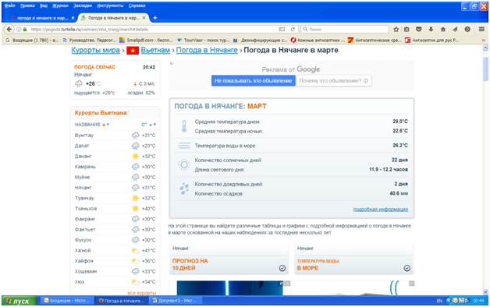Follow the 'Вьетнам' breadcrumb link
This screenshot has height=307, width=490.
pos(155,50)
